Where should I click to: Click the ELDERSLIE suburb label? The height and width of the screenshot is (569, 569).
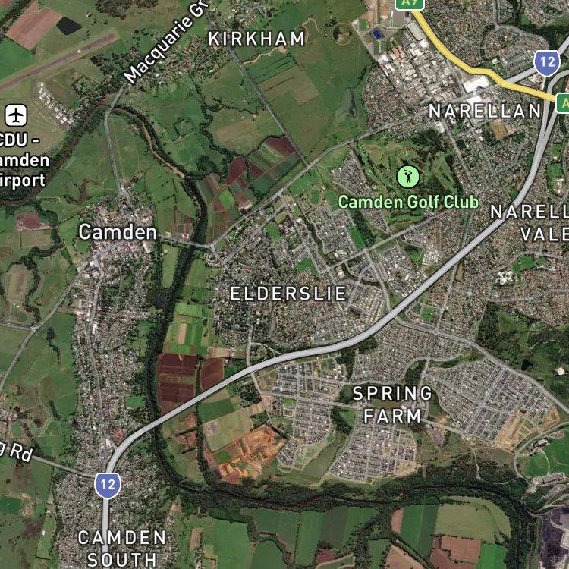(x=288, y=294)
